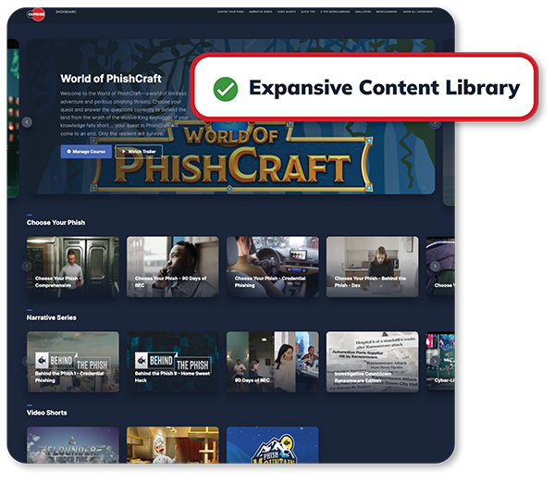
Task: Advance hero banner with right arrow
Action: click(x=435, y=122)
